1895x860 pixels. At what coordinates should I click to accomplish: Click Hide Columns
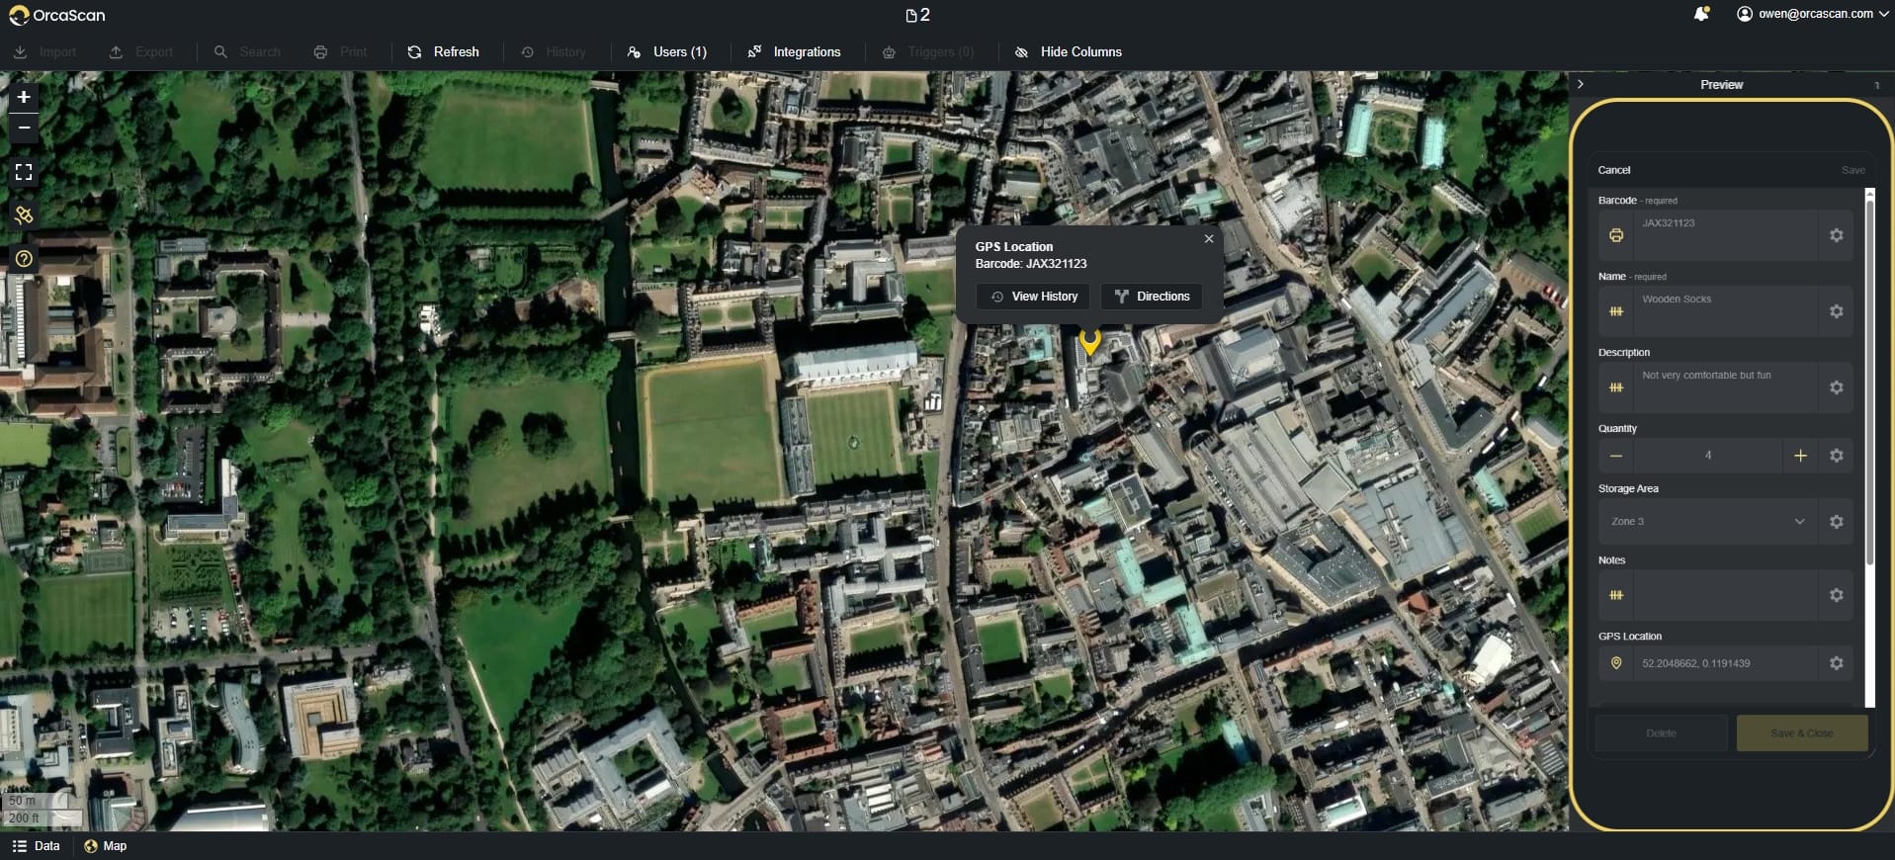tap(1069, 51)
